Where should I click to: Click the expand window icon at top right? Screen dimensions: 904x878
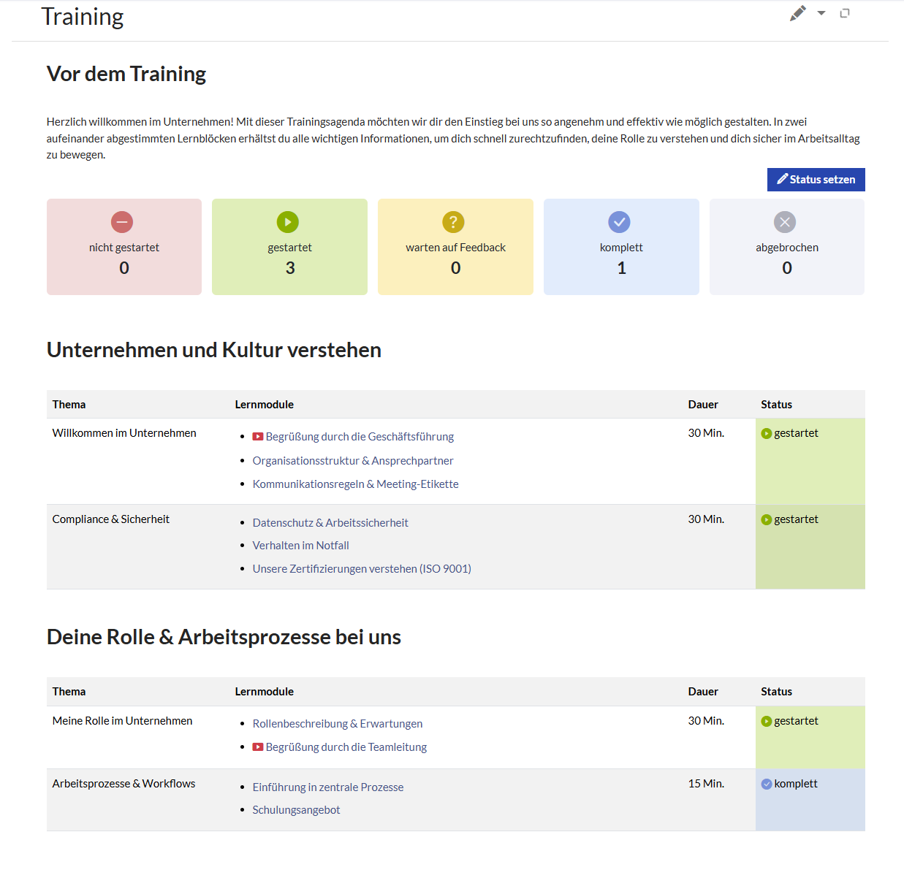845,13
